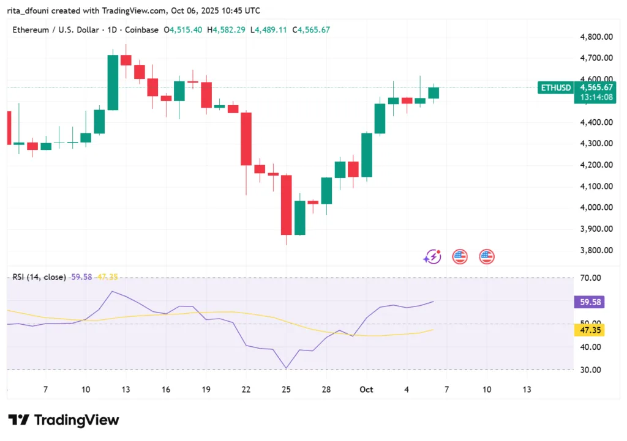Click the 70.00 RSI scale label
Viewport: 627px width, 441px height.
coord(590,278)
